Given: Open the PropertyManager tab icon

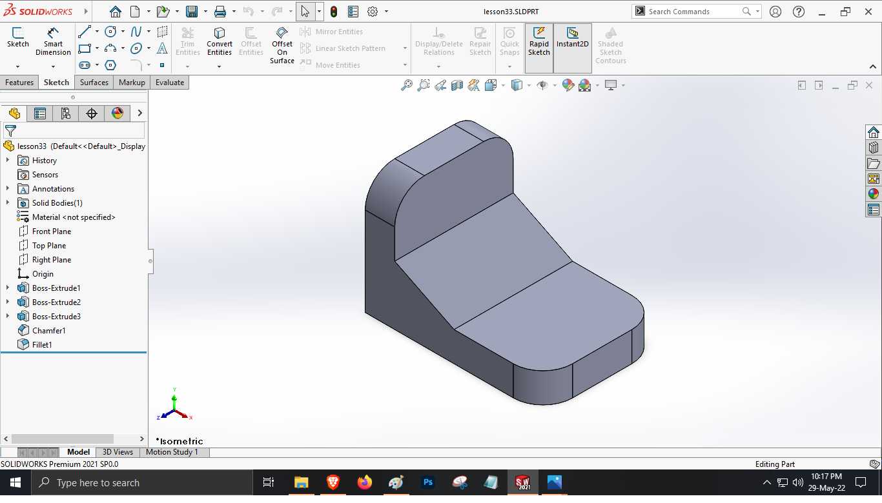Looking at the screenshot, I should pyautogui.click(x=40, y=113).
